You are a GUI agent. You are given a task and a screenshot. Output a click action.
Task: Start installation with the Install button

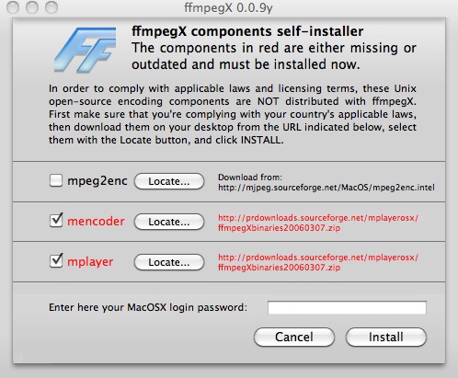click(x=386, y=337)
